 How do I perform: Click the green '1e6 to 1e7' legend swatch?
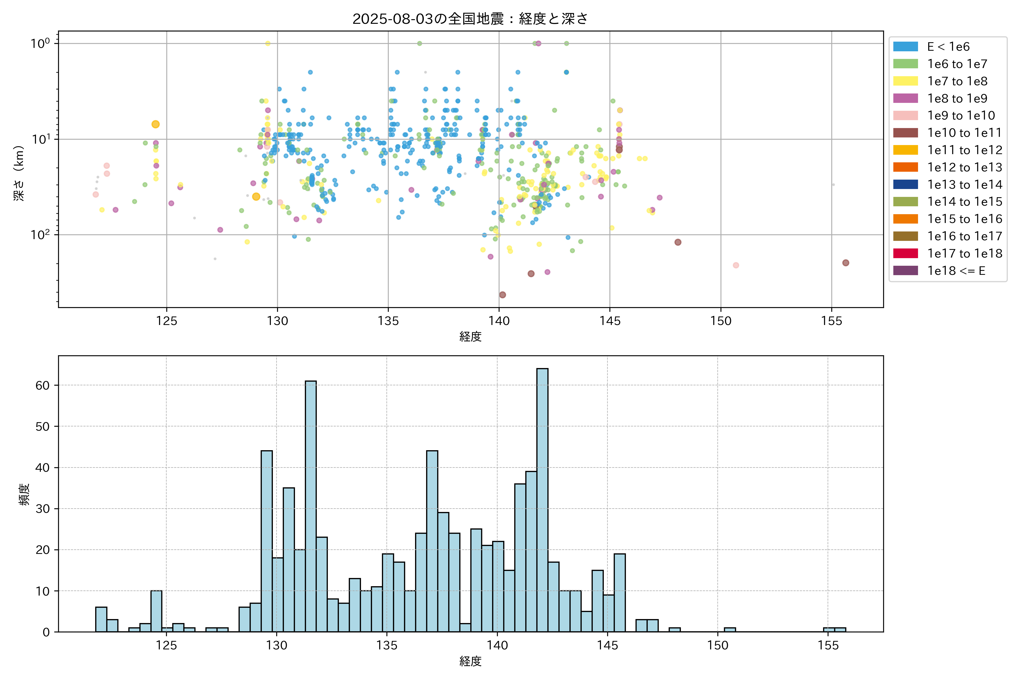click(x=906, y=64)
